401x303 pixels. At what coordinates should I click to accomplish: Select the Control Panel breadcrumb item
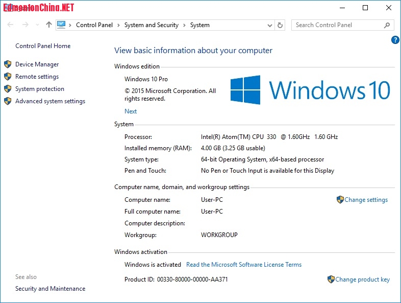tap(94, 25)
